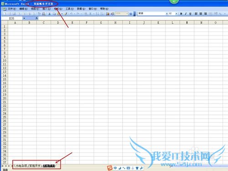The height and width of the screenshot is (171, 228).
Task: Open the 插入 menu
Action: click(x=47, y=9)
